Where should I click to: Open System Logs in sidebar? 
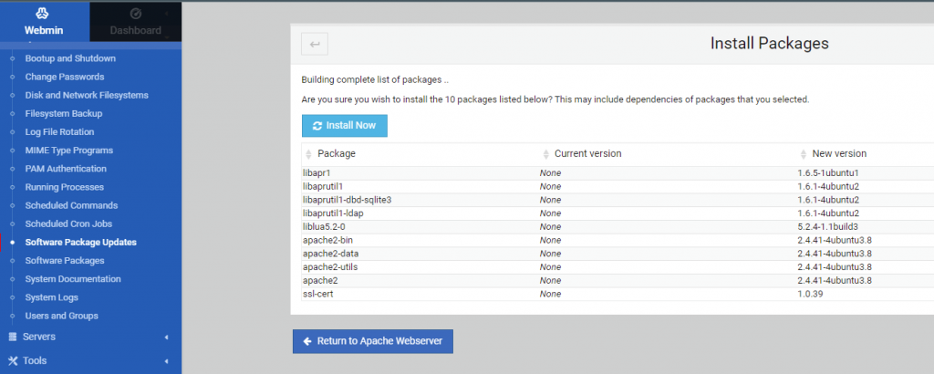[x=51, y=297]
